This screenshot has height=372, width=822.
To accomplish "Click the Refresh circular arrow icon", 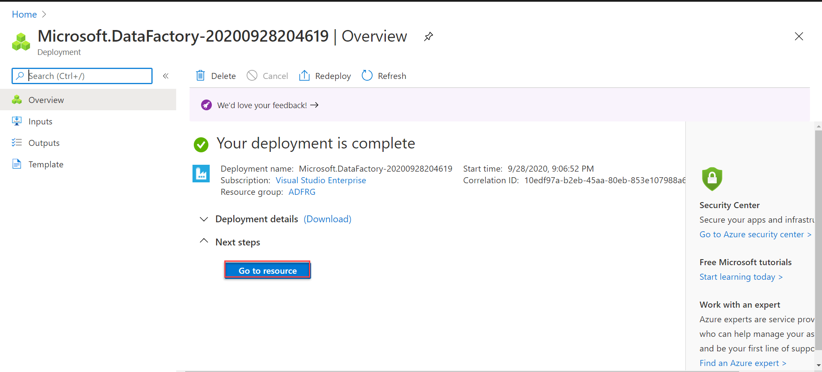I will click(367, 76).
